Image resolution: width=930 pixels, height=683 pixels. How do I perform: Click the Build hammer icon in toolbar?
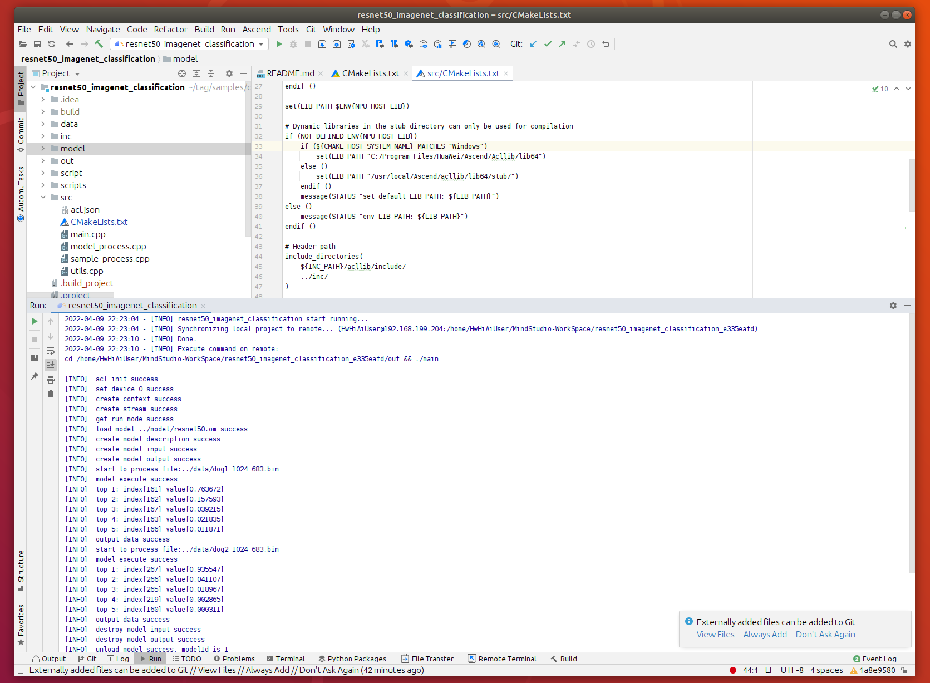pyautogui.click(x=99, y=44)
